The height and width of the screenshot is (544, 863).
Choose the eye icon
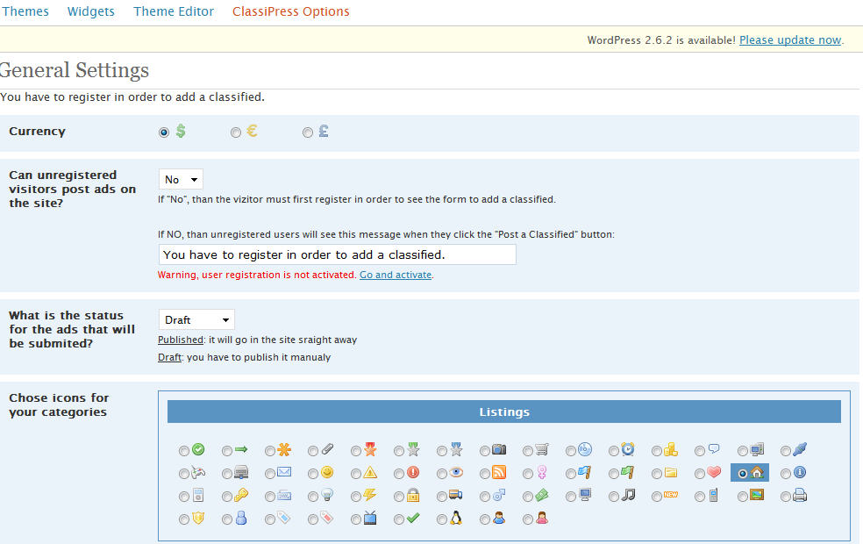[x=456, y=472]
